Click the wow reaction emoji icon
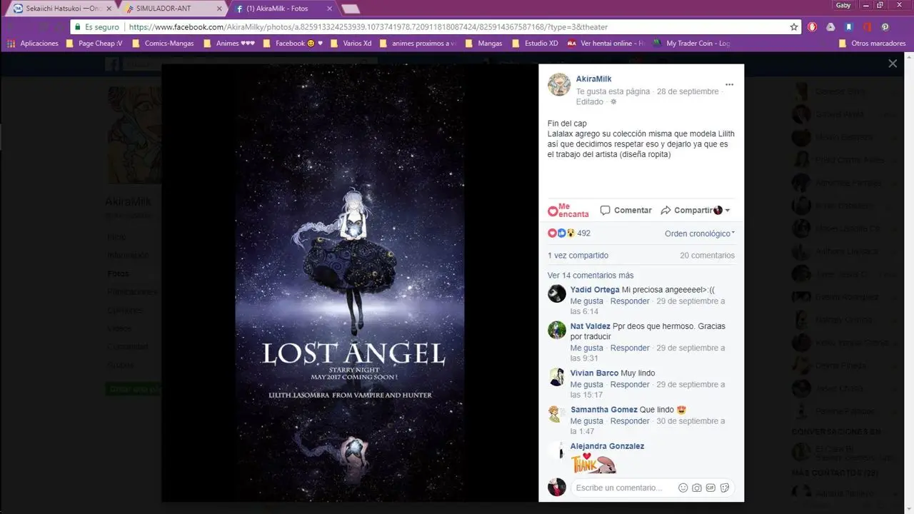The image size is (914, 514). 571,233
